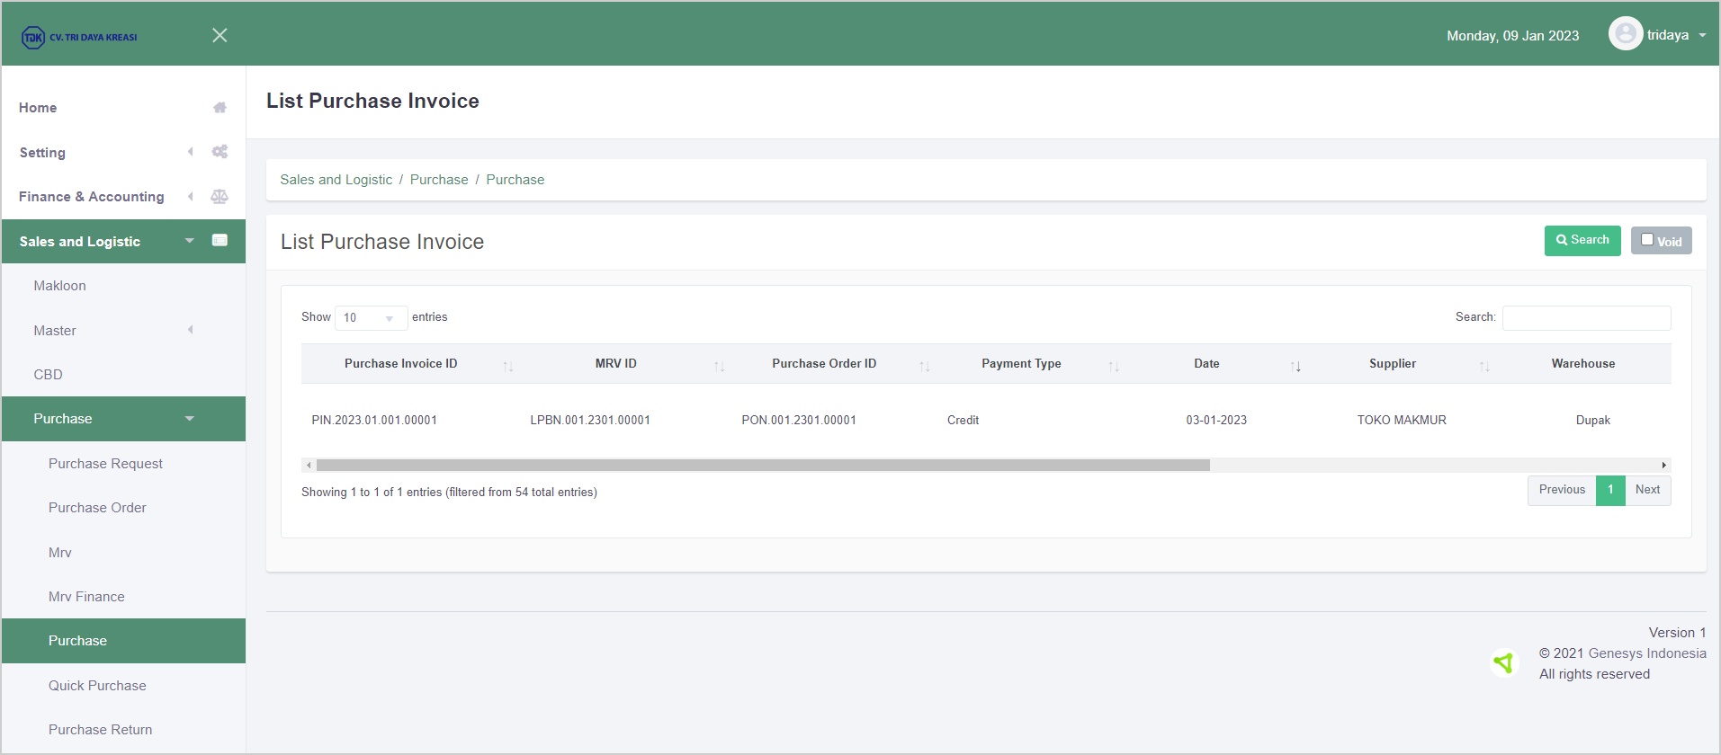This screenshot has height=755, width=1721.
Task: Open Purchase Order in the sidebar
Action: 97,508
